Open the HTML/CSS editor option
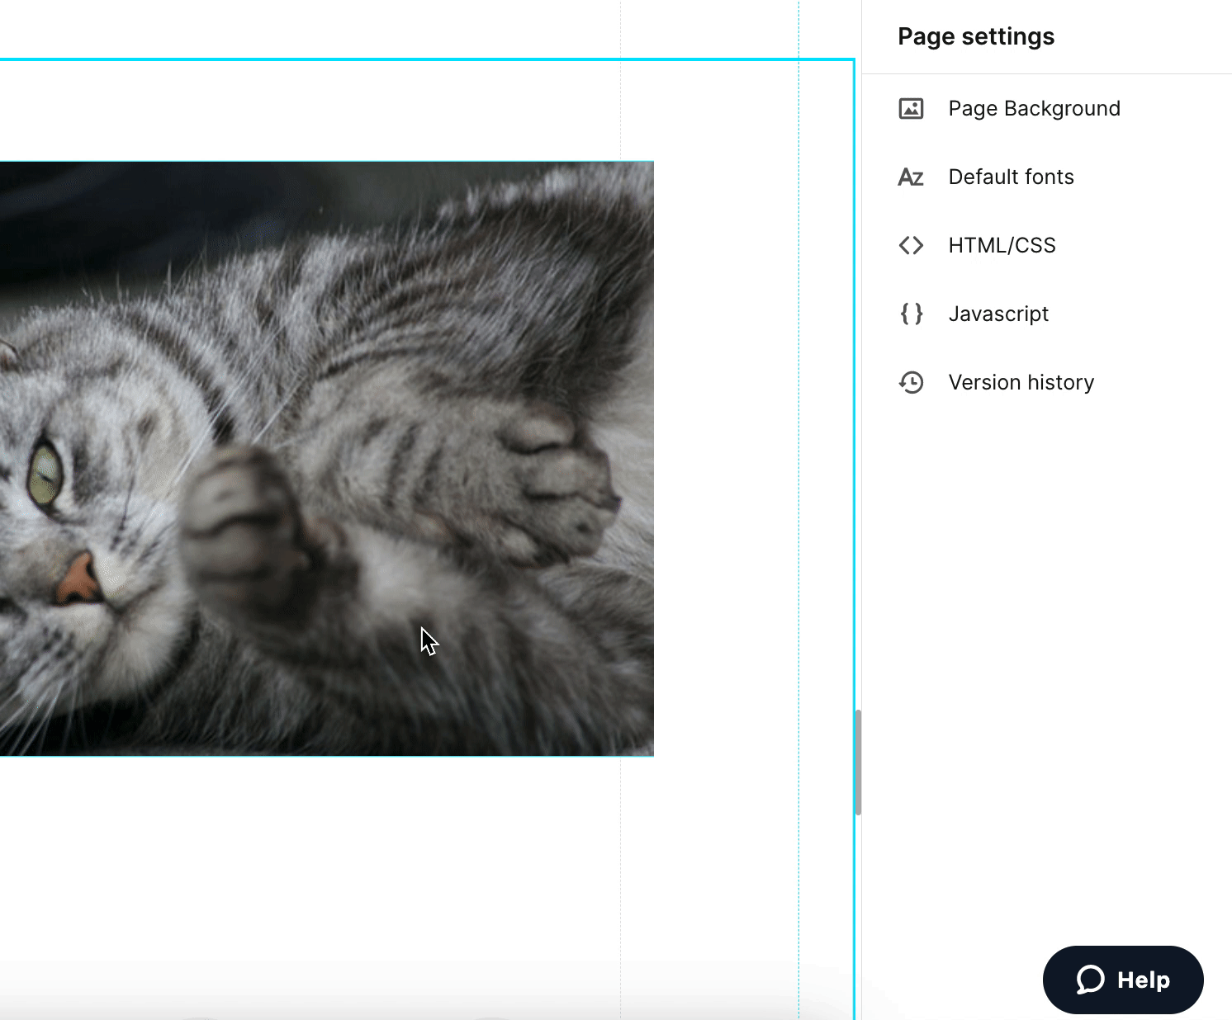The image size is (1232, 1020). pyautogui.click(x=1047, y=245)
